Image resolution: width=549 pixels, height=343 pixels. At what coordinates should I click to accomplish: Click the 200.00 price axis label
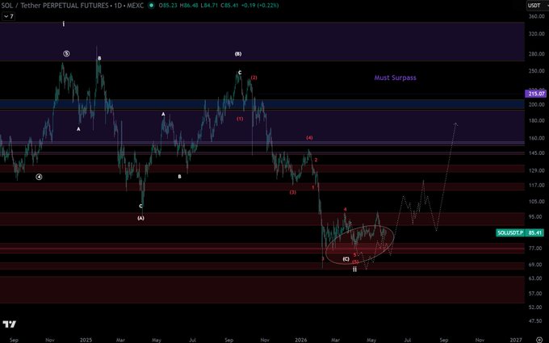537,104
